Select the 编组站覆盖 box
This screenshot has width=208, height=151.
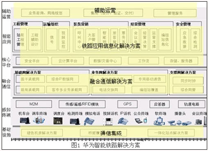tap(149, 90)
